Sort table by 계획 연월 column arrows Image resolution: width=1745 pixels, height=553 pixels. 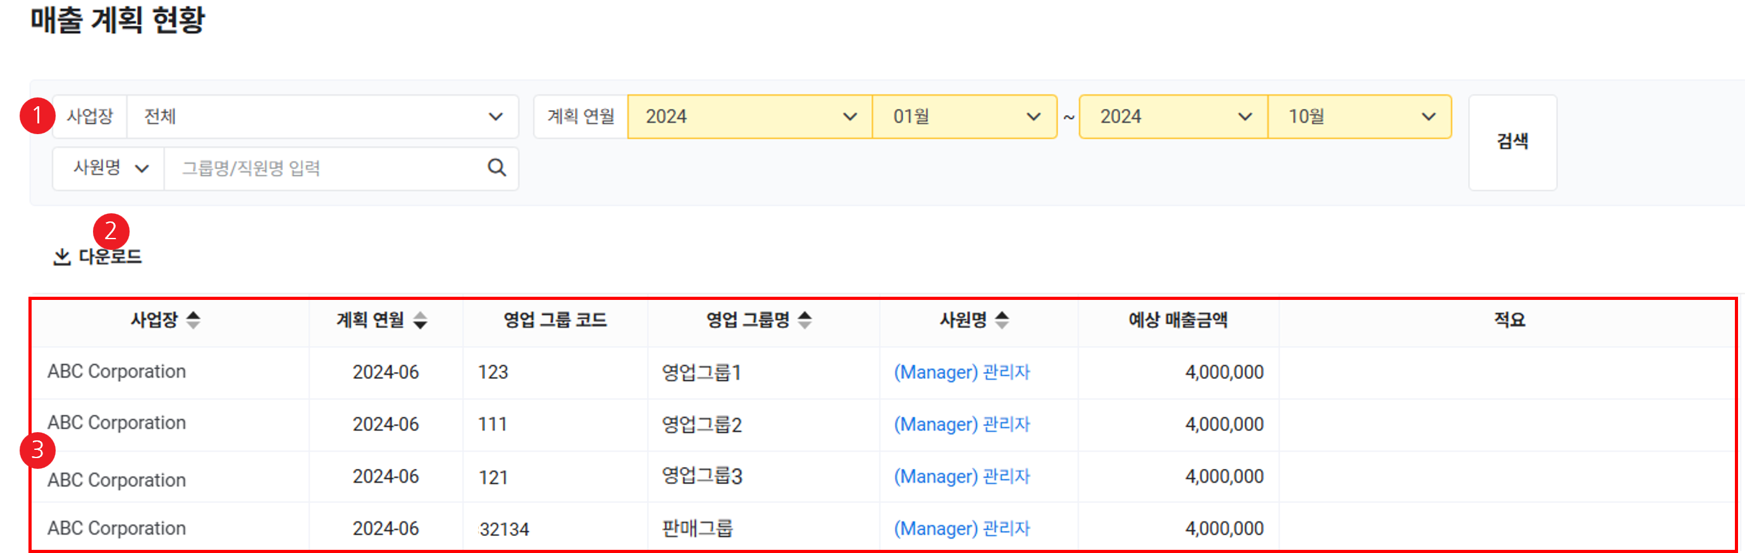420,320
